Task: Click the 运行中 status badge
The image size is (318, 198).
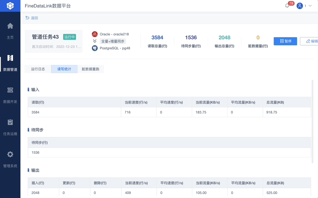Action: [x=69, y=37]
